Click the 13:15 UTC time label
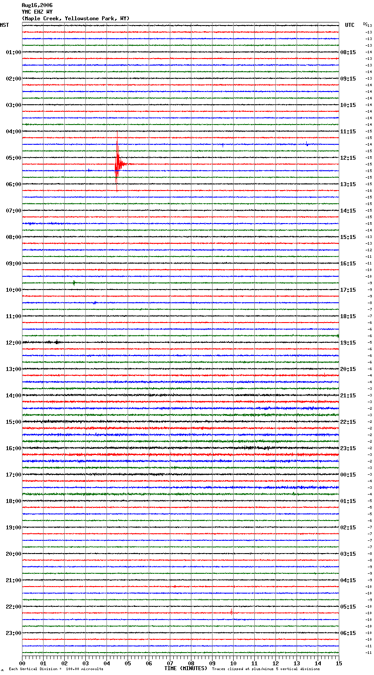Screen dimensions: 374x675 348,184
